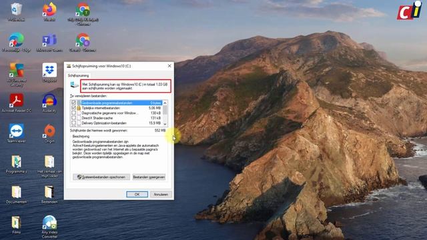The height and width of the screenshot is (240, 427).
Task: Close the Schijfopruiming dialog
Action: click(169, 66)
